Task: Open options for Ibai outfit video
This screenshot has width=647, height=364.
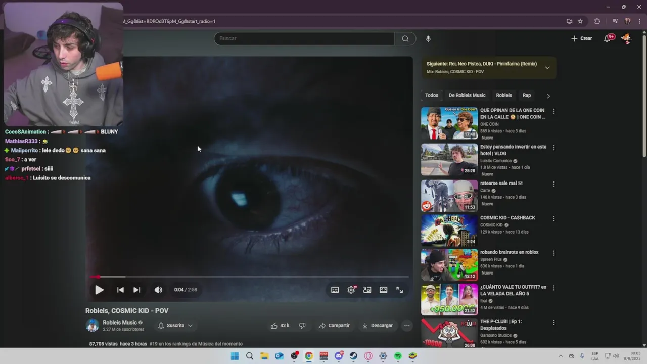Action: pyautogui.click(x=553, y=288)
